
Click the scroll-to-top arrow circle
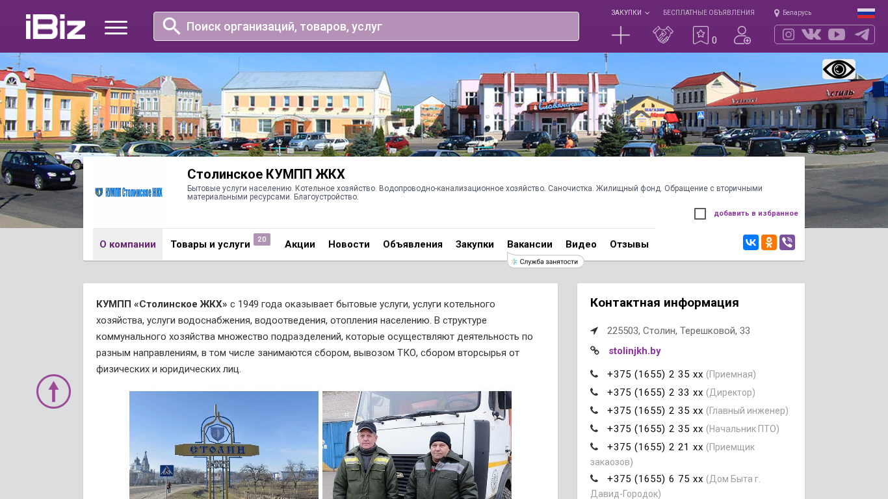click(53, 391)
